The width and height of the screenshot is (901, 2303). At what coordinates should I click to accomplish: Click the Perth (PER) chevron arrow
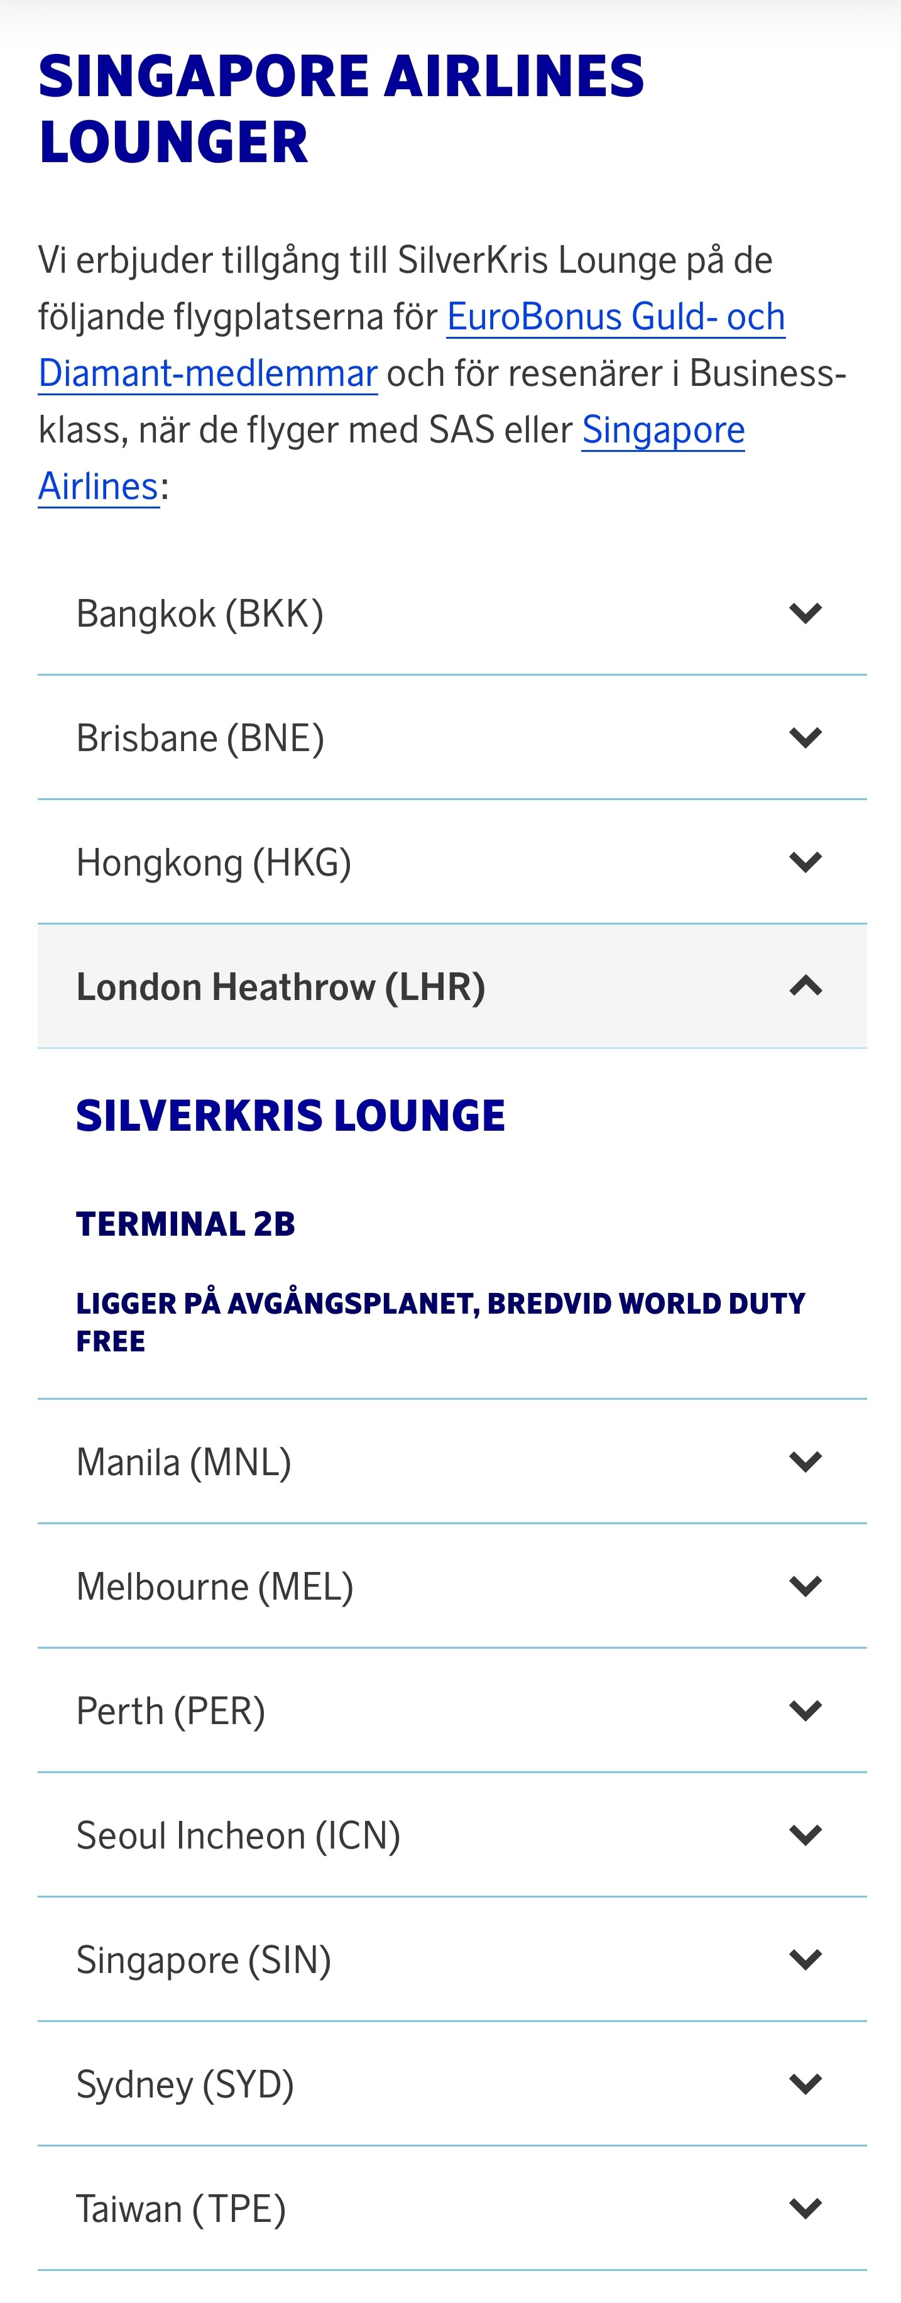point(805,1710)
